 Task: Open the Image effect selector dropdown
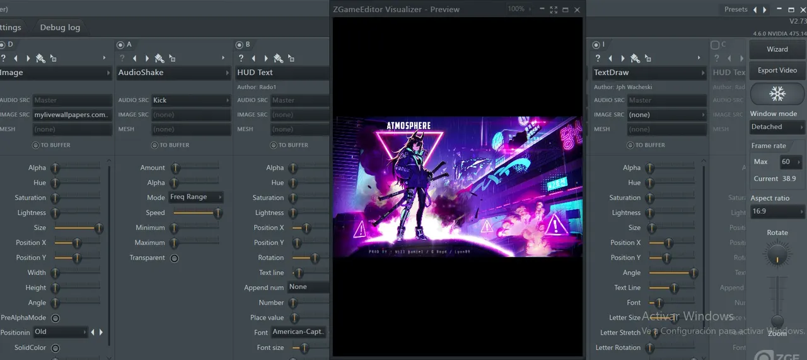[x=56, y=73]
